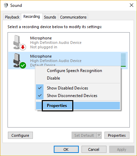Click the red arrow not-plugged-in badge
This screenshot has height=156, width=137.
23,47
